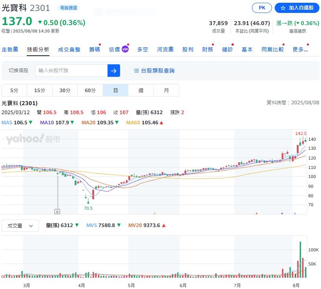This screenshot has height=289, width=321.
Task: Expand the 更多 menu for additional tabs
Action: click(x=300, y=49)
